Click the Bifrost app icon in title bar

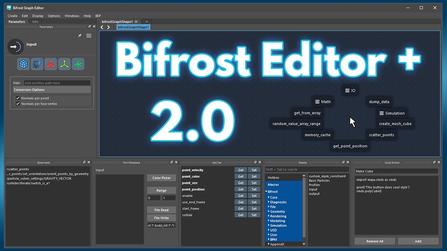(x=9, y=7)
